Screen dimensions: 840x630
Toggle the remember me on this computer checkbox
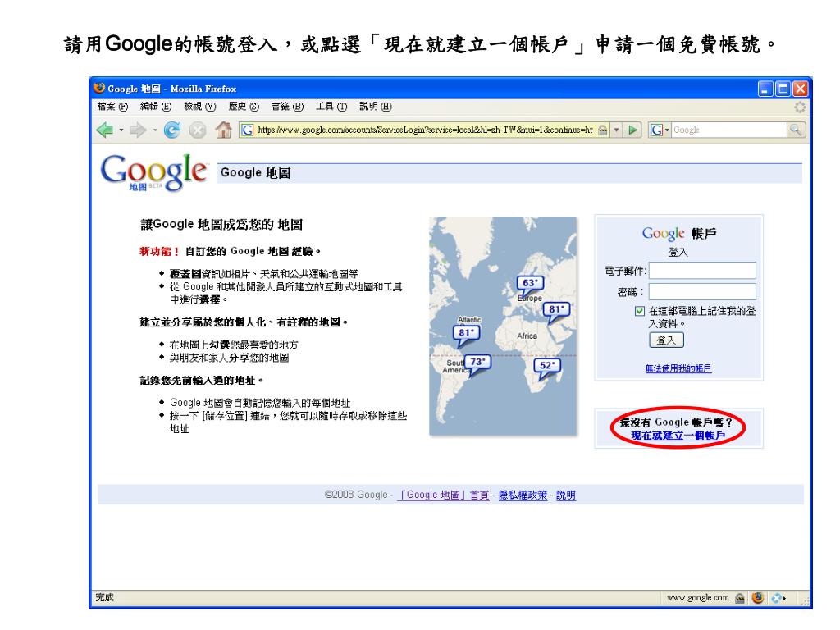pyautogui.click(x=640, y=311)
